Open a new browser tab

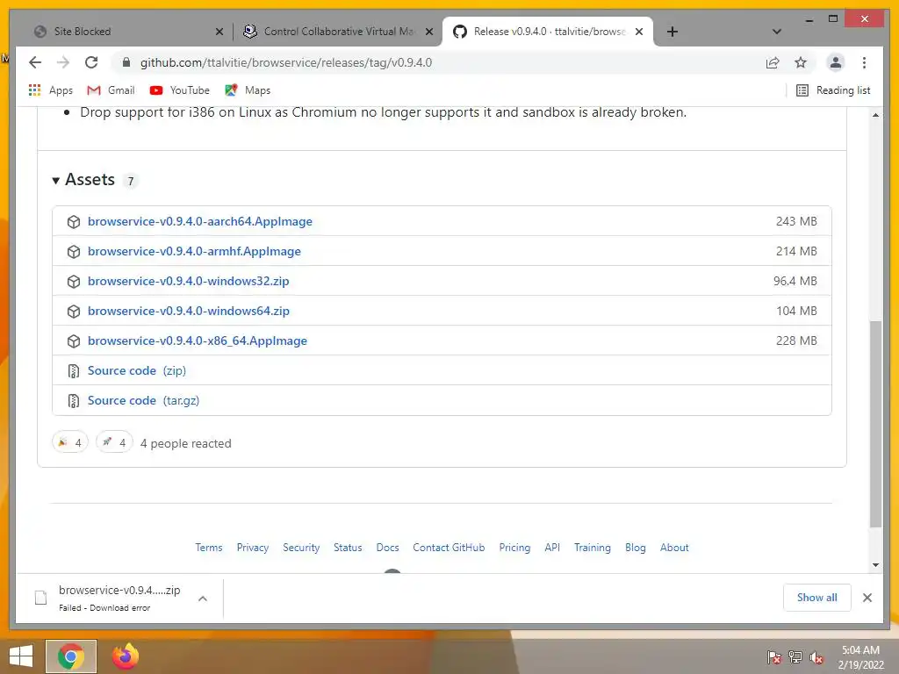672,32
